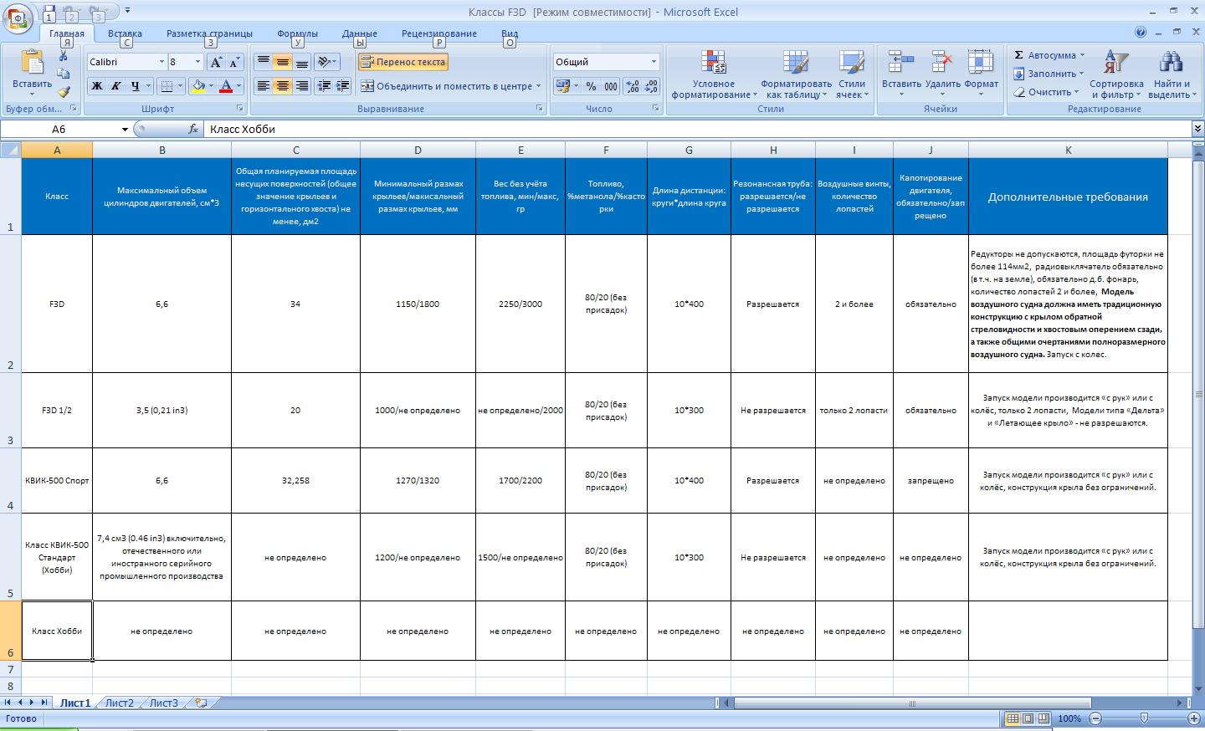1205x731 pixels.
Task: Open the Главная ribbon tab
Action: [x=66, y=33]
